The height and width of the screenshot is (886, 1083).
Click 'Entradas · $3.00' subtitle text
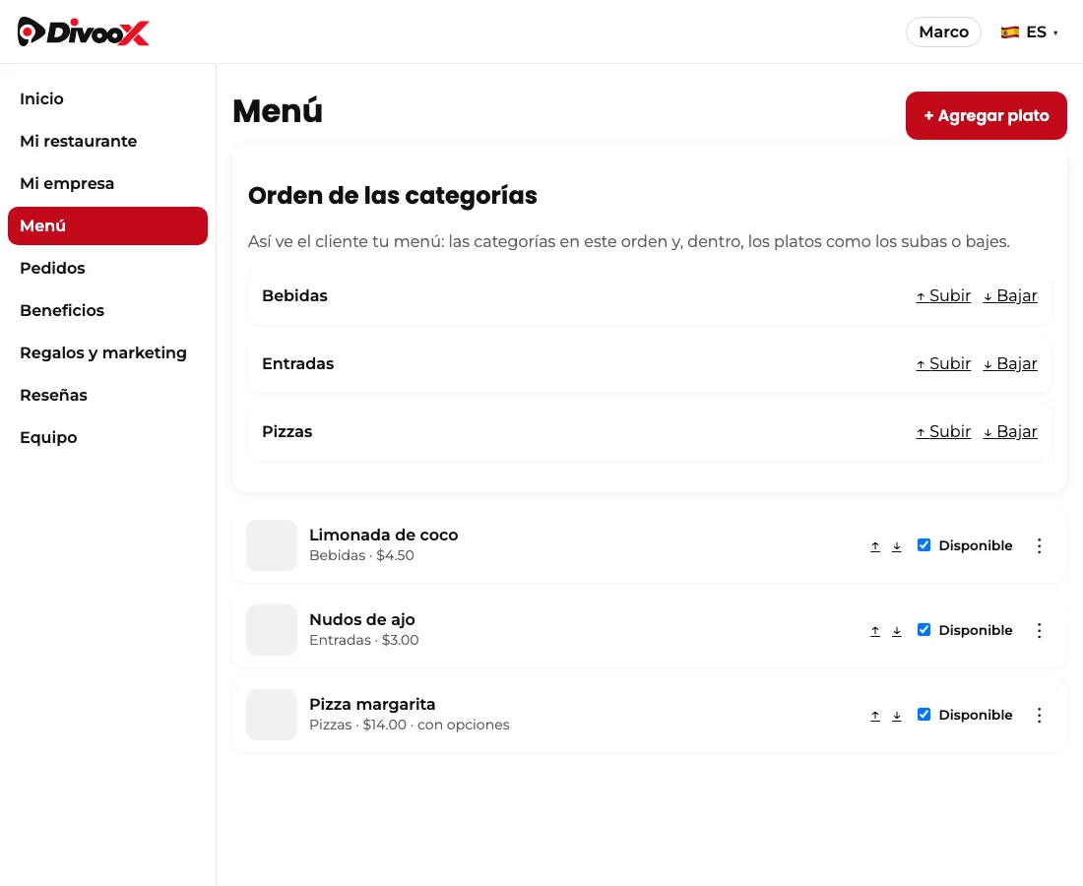point(364,640)
